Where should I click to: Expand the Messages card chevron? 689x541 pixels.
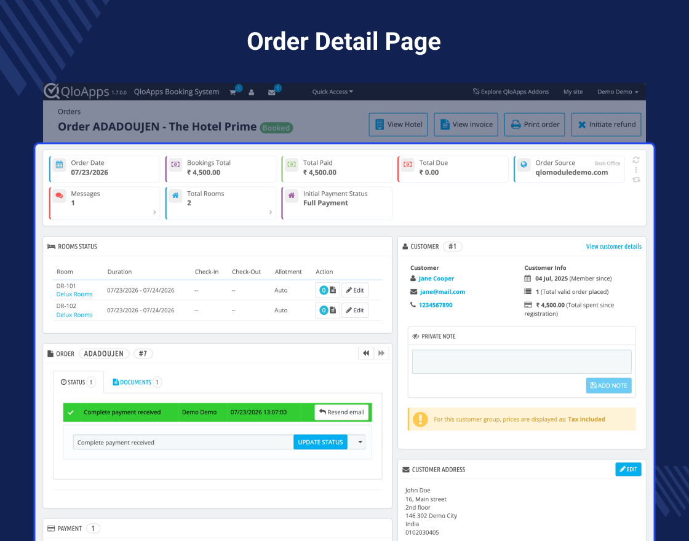click(154, 212)
